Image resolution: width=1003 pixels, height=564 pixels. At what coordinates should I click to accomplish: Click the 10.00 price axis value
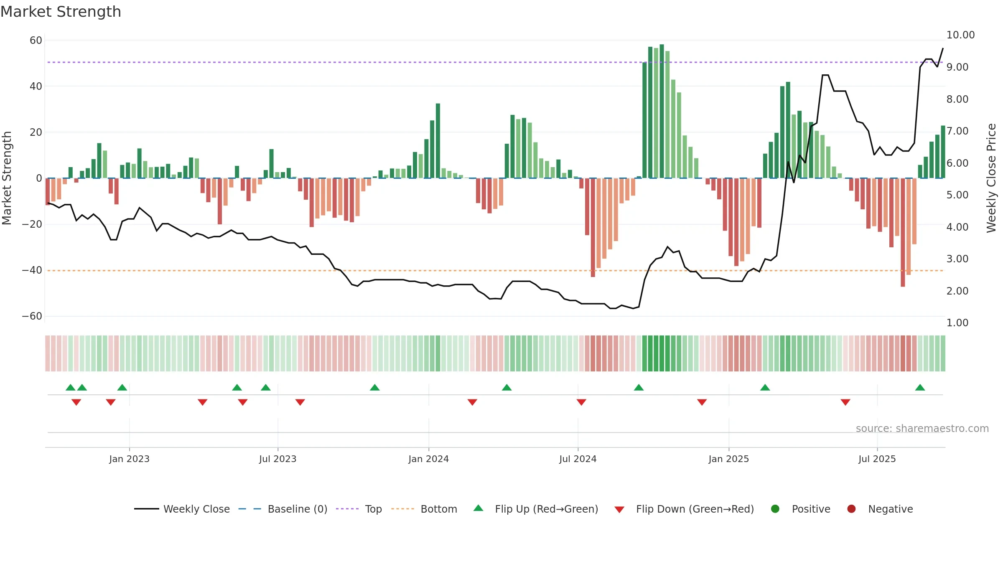point(960,35)
